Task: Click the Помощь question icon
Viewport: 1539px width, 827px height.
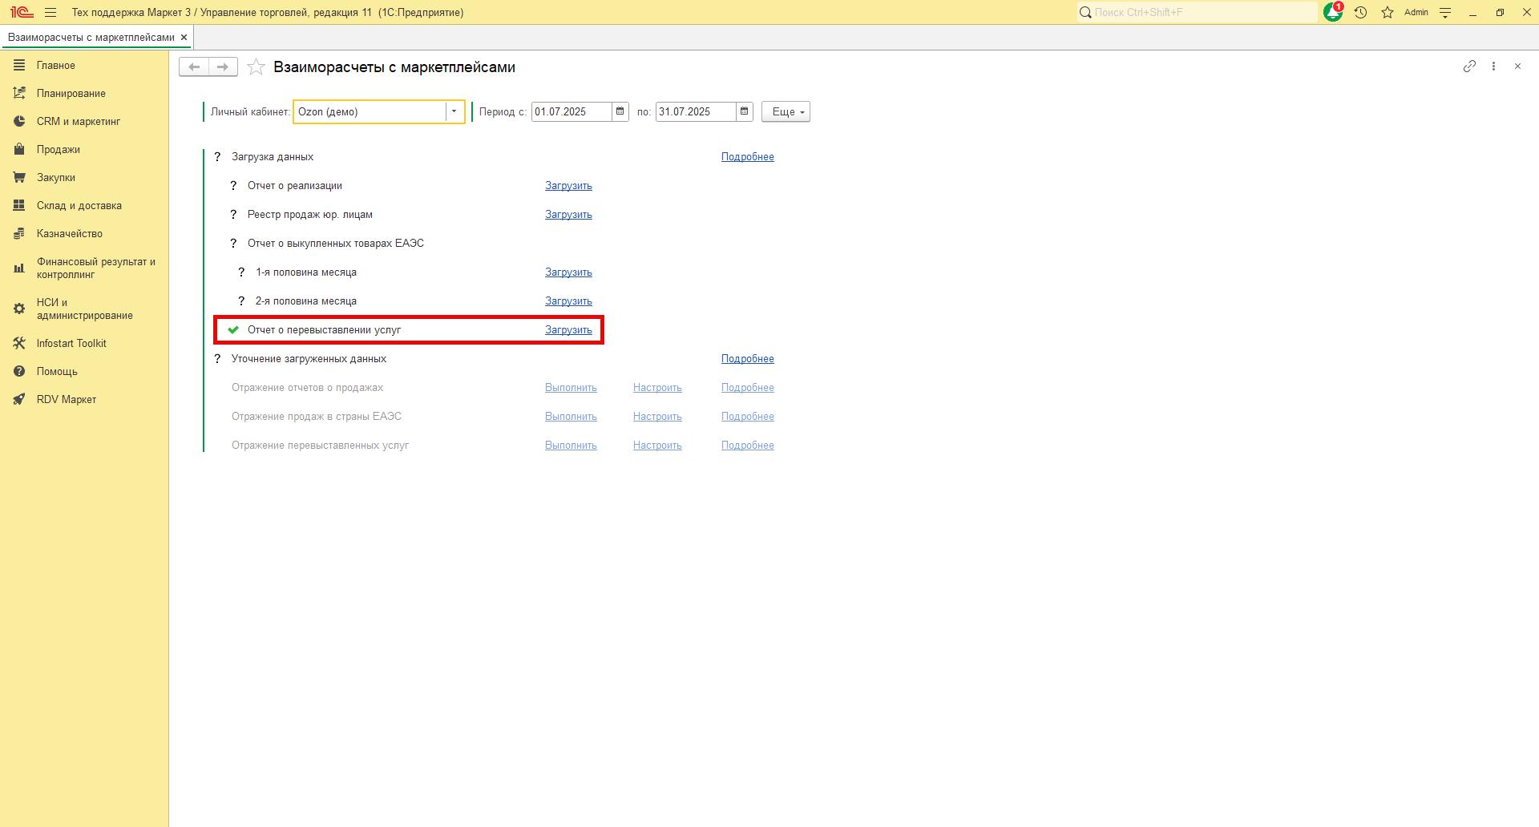Action: pos(19,371)
